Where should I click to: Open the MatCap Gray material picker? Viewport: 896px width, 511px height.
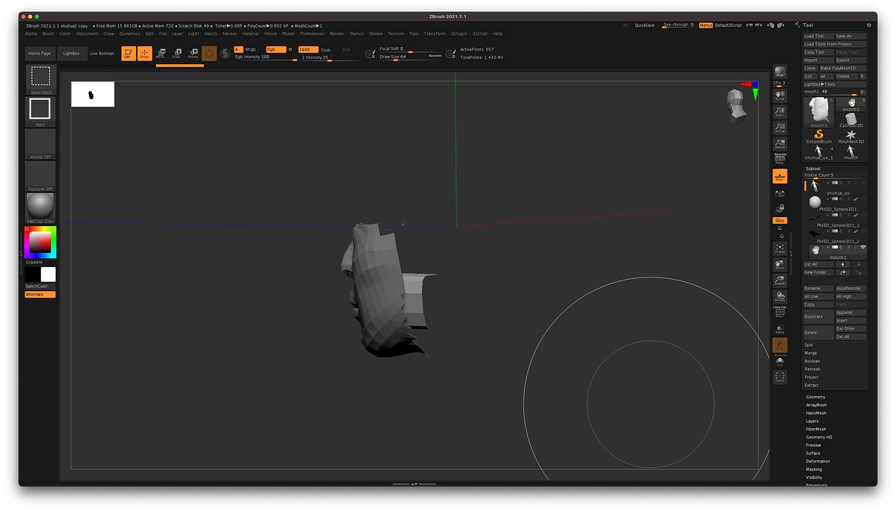pyautogui.click(x=40, y=208)
